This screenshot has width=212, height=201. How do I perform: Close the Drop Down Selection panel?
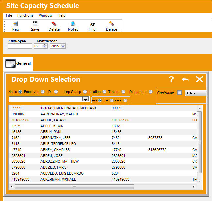click(199, 79)
